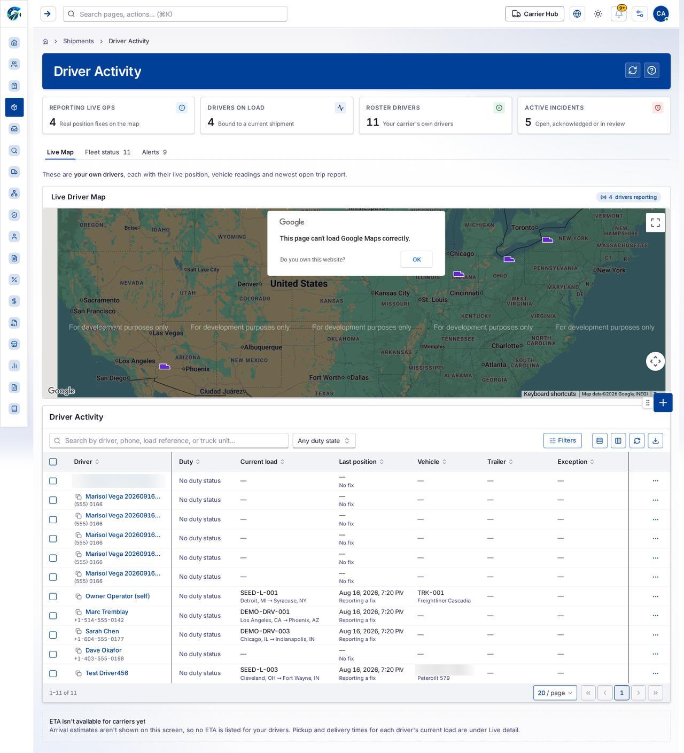
Task: Click the download export icon in table toolbar
Action: tap(656, 441)
